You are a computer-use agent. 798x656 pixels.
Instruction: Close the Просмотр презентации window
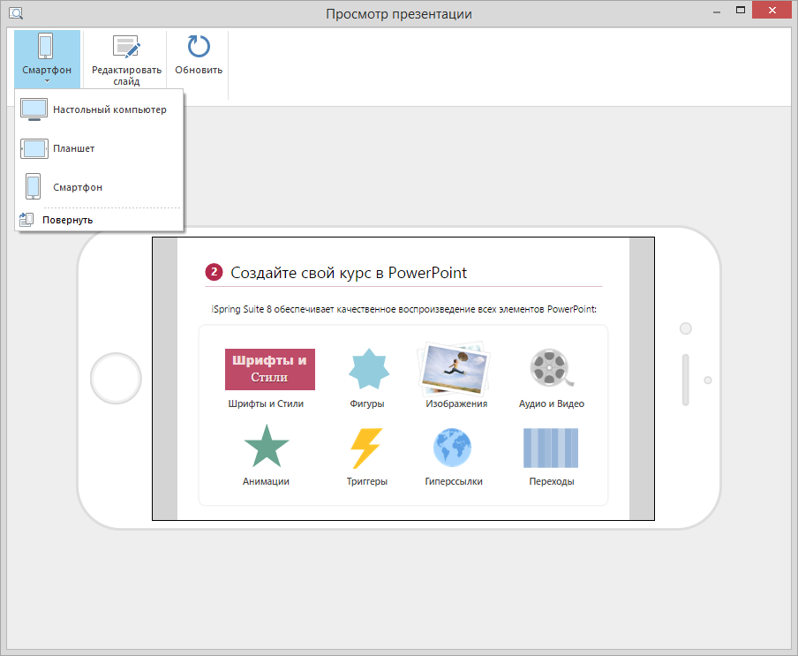pyautogui.click(x=772, y=11)
